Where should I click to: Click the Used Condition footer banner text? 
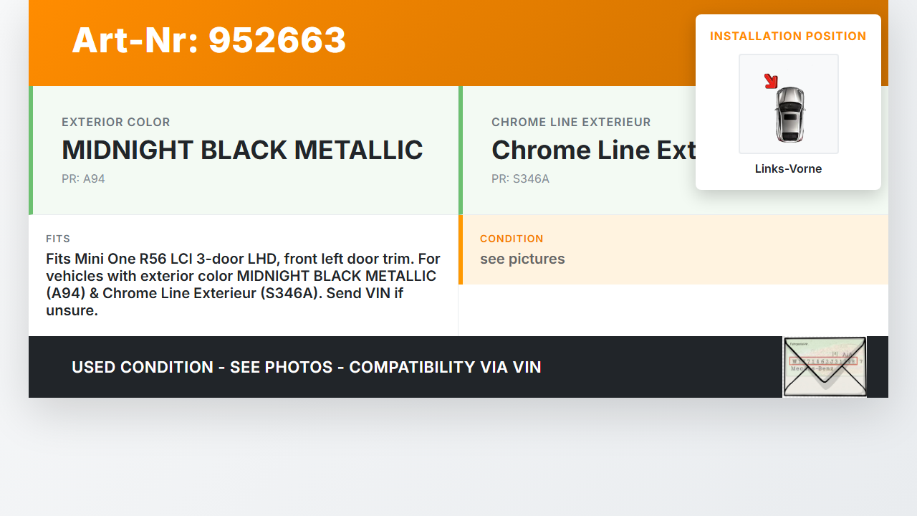click(x=306, y=368)
